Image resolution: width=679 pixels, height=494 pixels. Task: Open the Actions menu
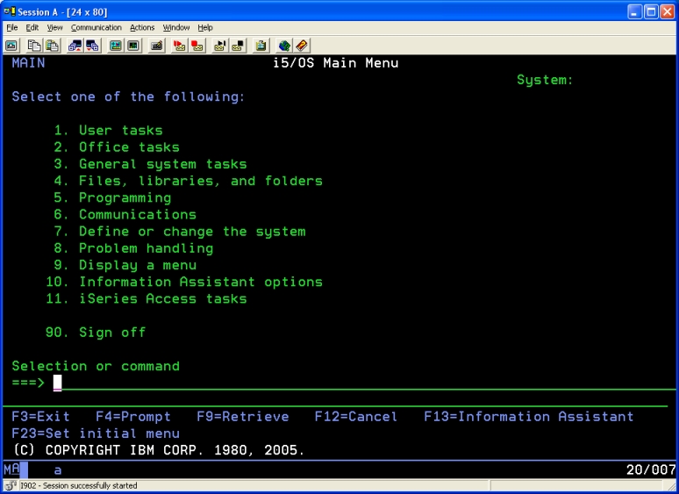(x=142, y=28)
